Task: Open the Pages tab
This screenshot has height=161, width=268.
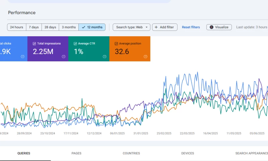Action: [x=76, y=153]
